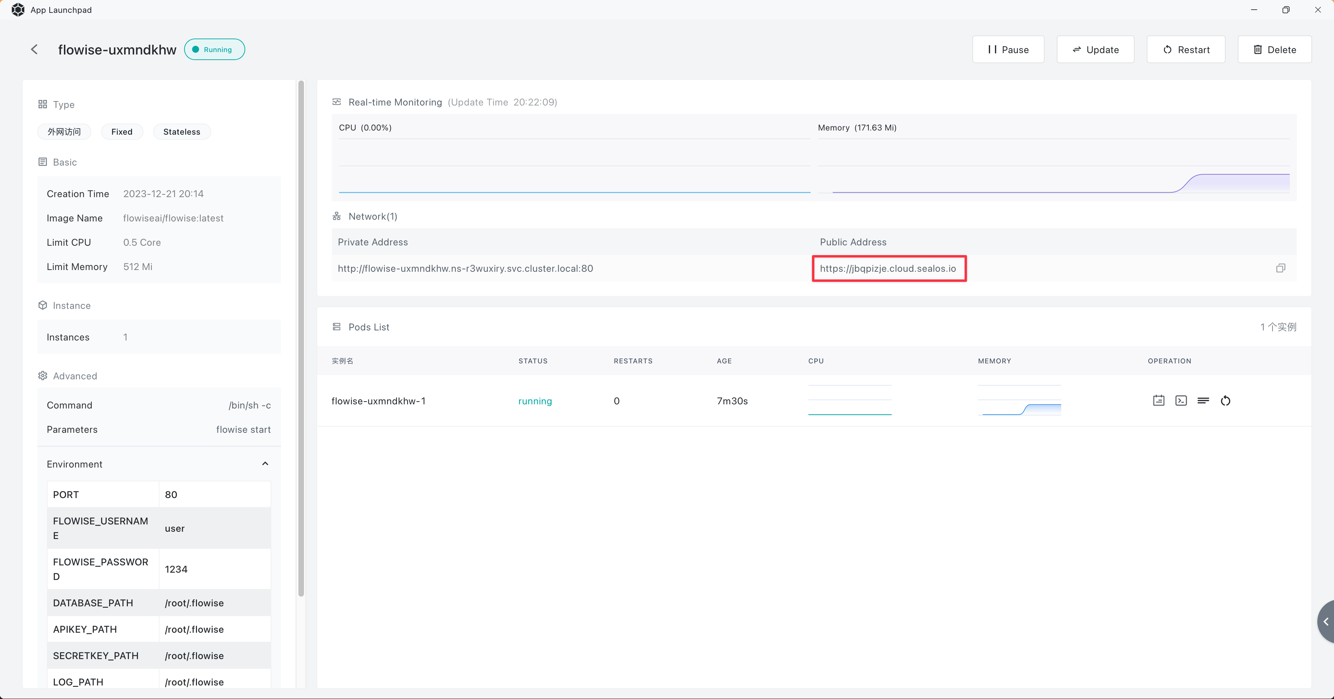The height and width of the screenshot is (699, 1334).
Task: Open pod details calendar icon
Action: (x=1159, y=401)
